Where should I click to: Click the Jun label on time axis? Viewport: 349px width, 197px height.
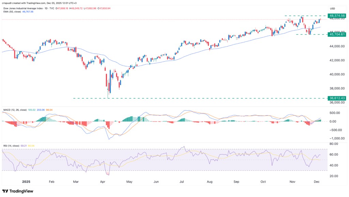pos(156,182)
